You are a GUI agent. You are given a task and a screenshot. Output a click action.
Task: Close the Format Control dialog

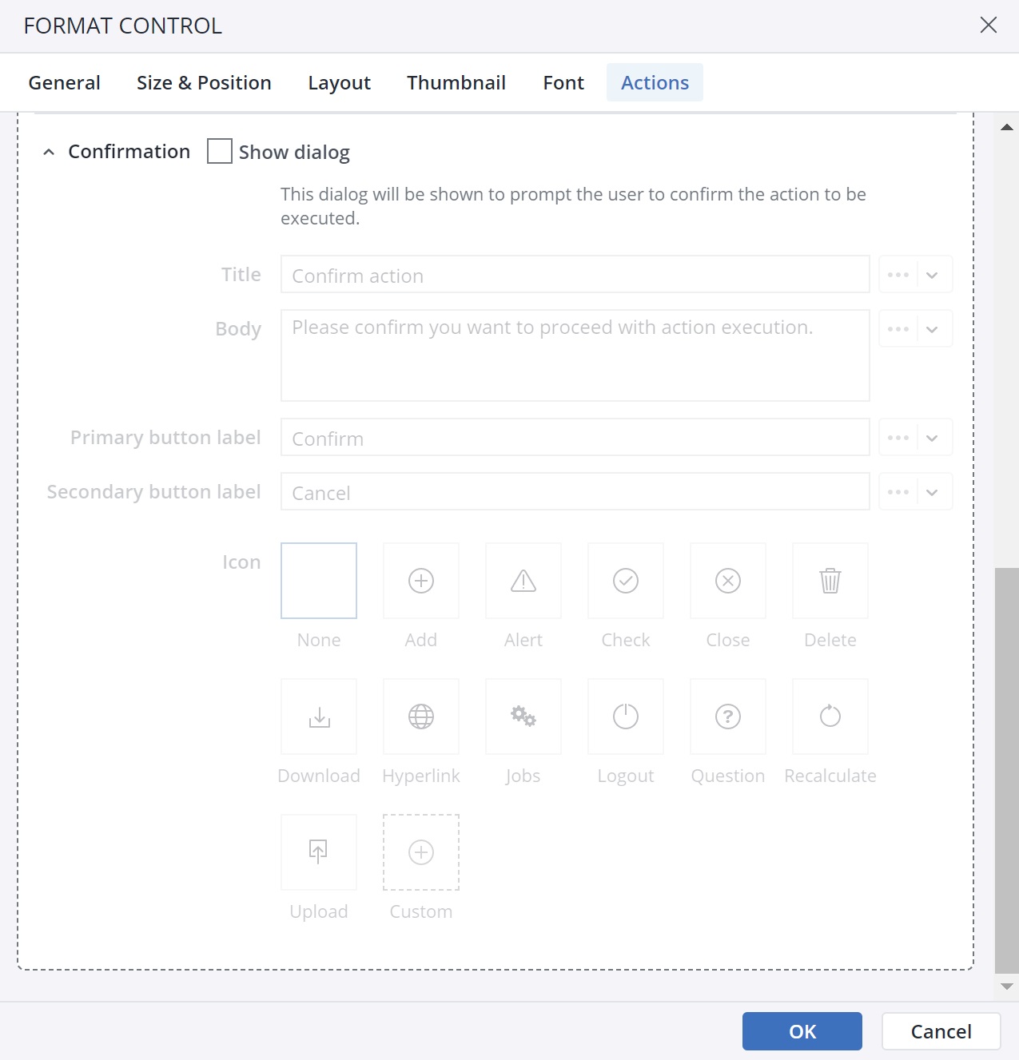click(989, 25)
